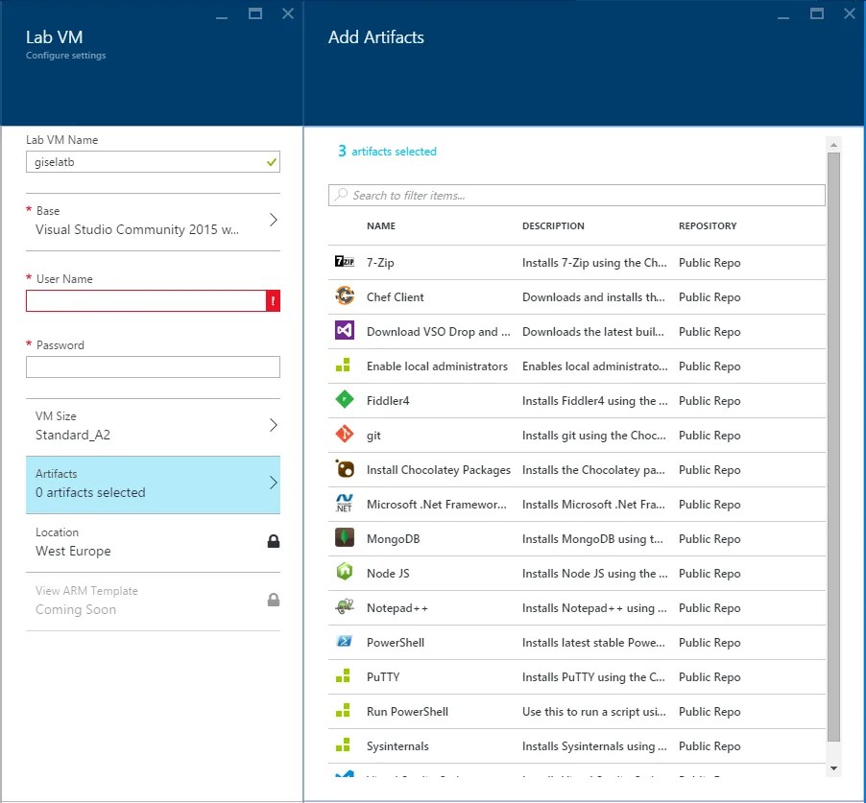The width and height of the screenshot is (866, 803).
Task: Click 'Installs Microsoft .Net Fra...' description
Action: [x=593, y=505]
